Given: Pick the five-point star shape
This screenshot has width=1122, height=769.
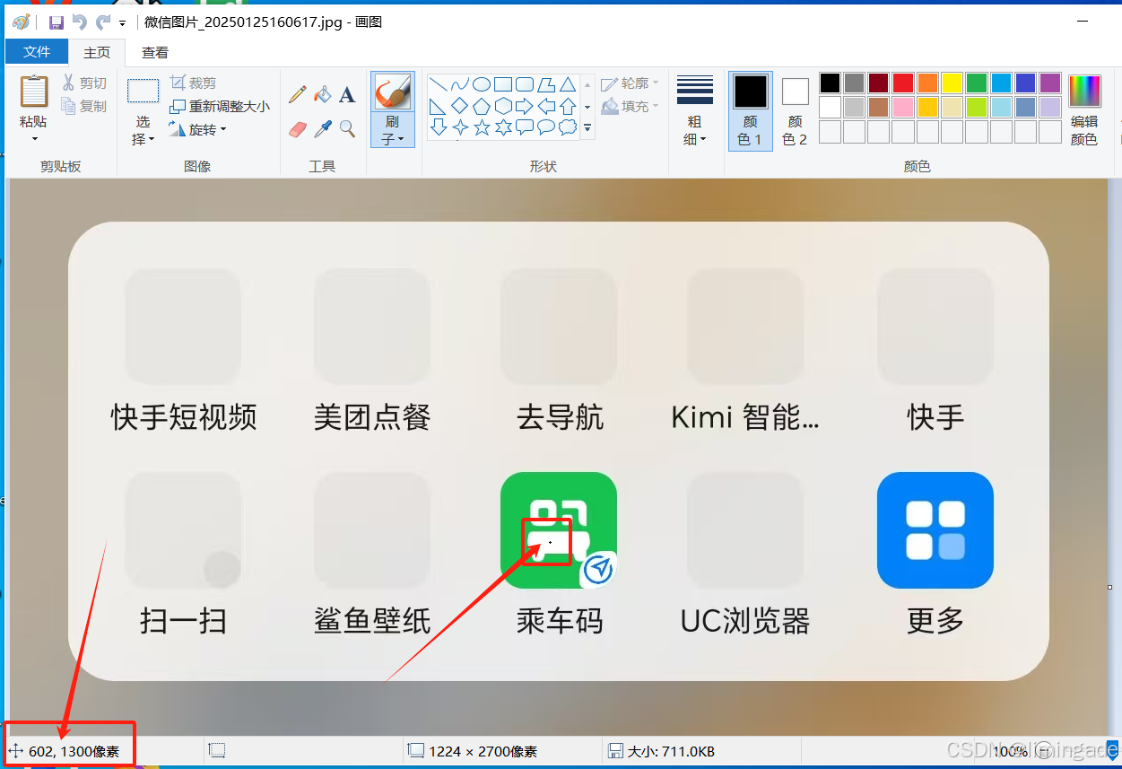Looking at the screenshot, I should (x=482, y=127).
